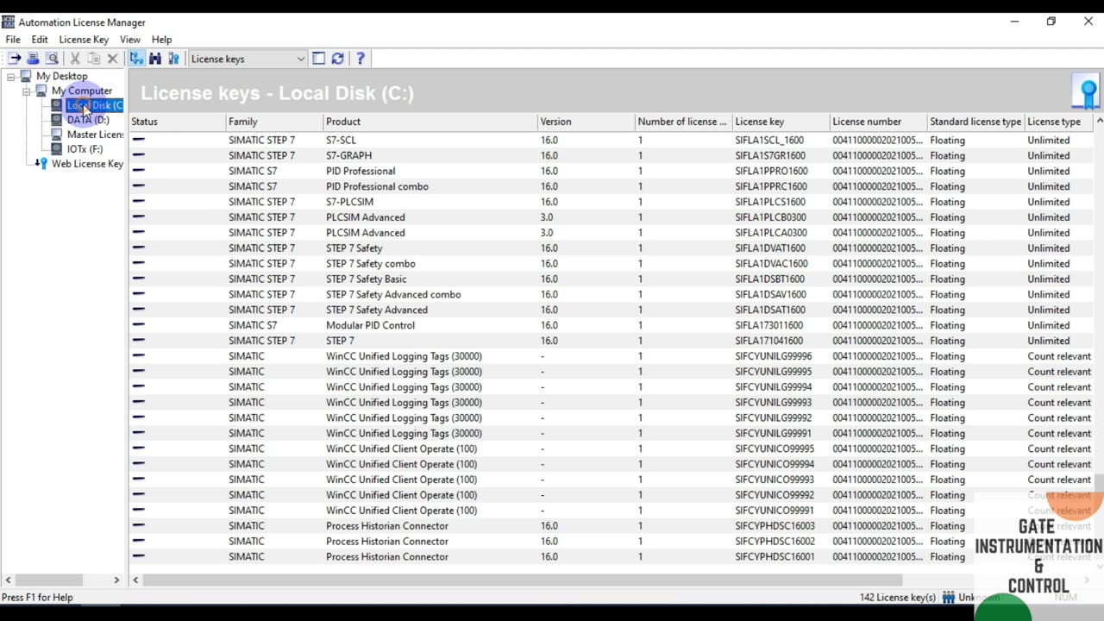Select Web License Key node

pyautogui.click(x=87, y=164)
